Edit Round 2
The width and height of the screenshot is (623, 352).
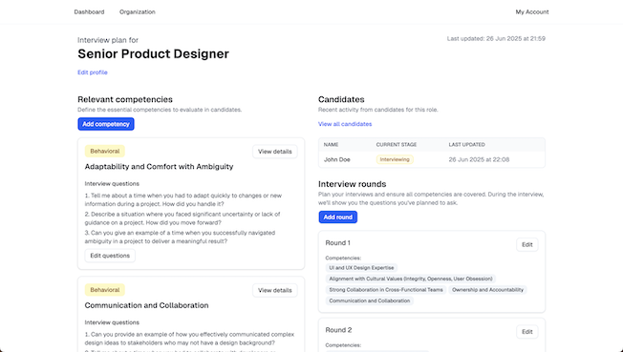pos(526,332)
